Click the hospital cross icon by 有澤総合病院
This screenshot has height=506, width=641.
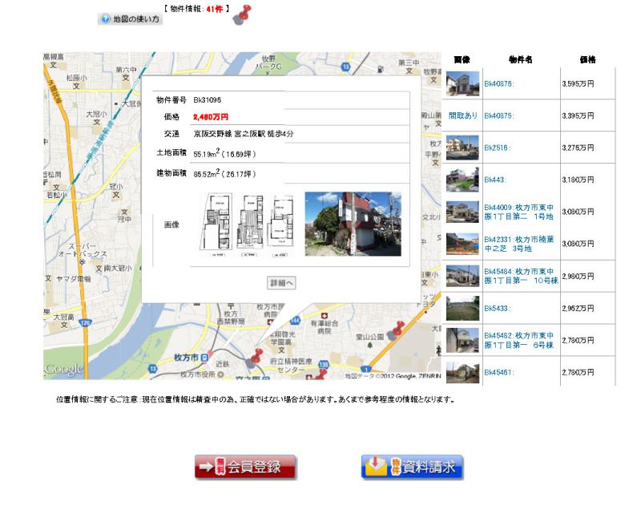[x=325, y=316]
